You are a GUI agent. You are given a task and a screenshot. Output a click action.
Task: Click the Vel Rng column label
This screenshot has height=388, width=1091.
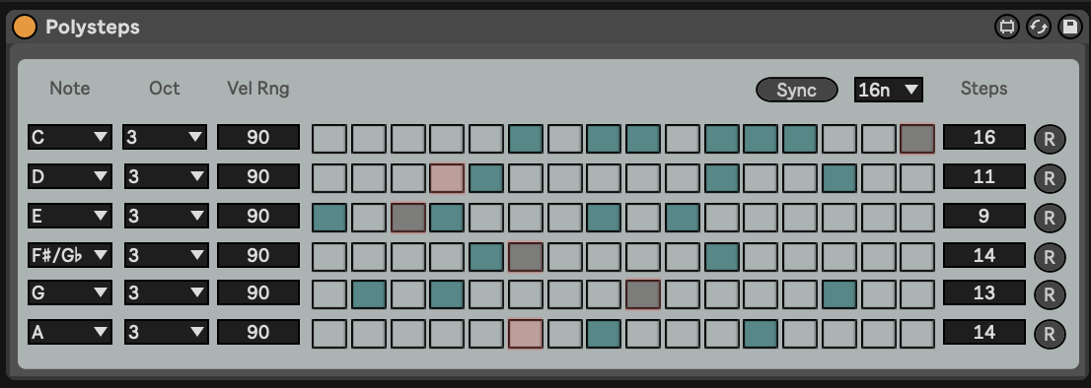[x=258, y=89]
